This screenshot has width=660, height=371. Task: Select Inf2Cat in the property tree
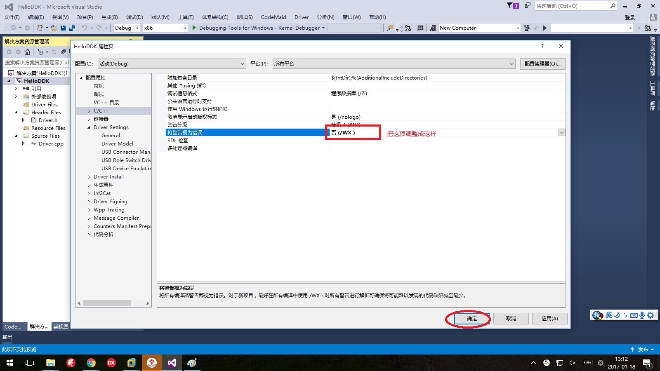point(102,193)
